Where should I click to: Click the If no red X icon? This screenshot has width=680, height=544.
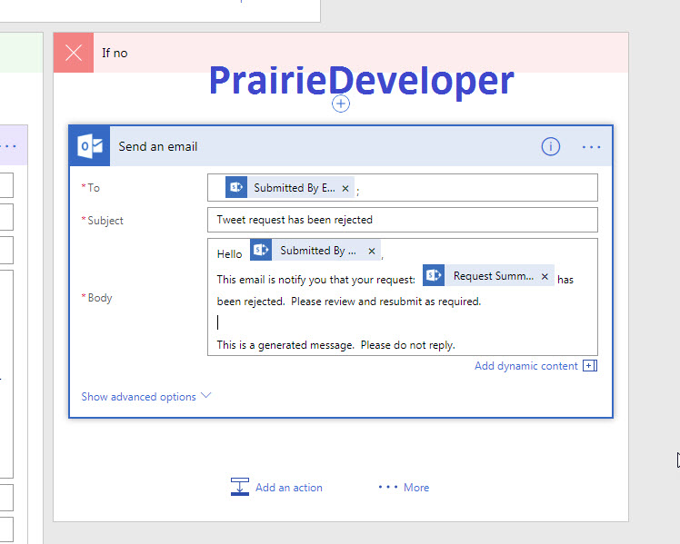pyautogui.click(x=74, y=53)
